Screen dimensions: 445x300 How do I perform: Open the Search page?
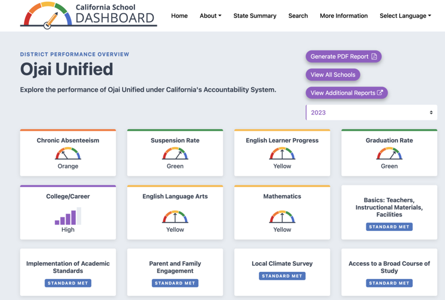(298, 16)
